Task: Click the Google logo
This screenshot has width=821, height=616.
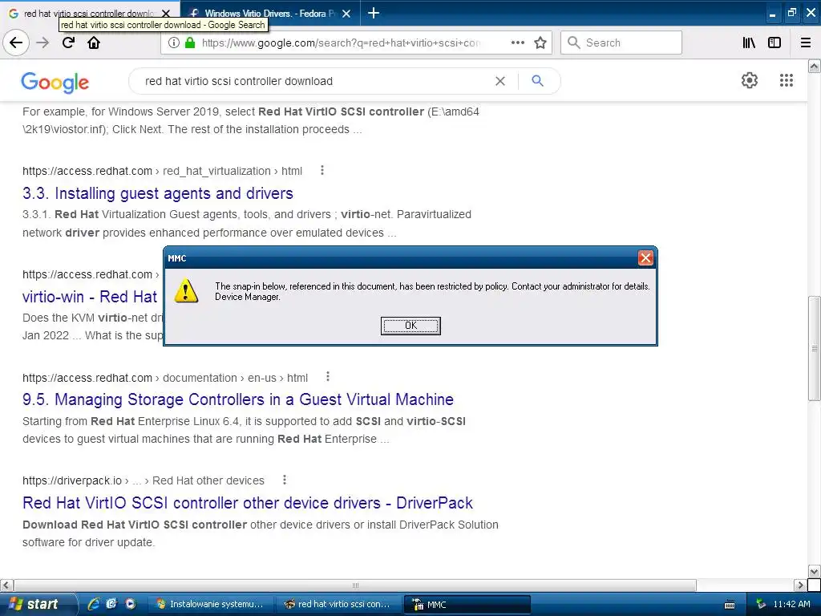Action: point(55,83)
